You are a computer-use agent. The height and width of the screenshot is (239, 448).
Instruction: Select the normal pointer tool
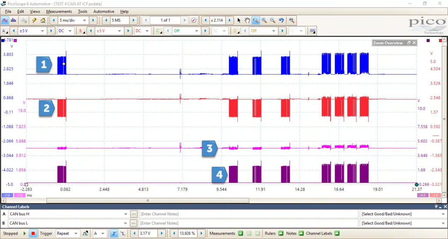click(239, 20)
